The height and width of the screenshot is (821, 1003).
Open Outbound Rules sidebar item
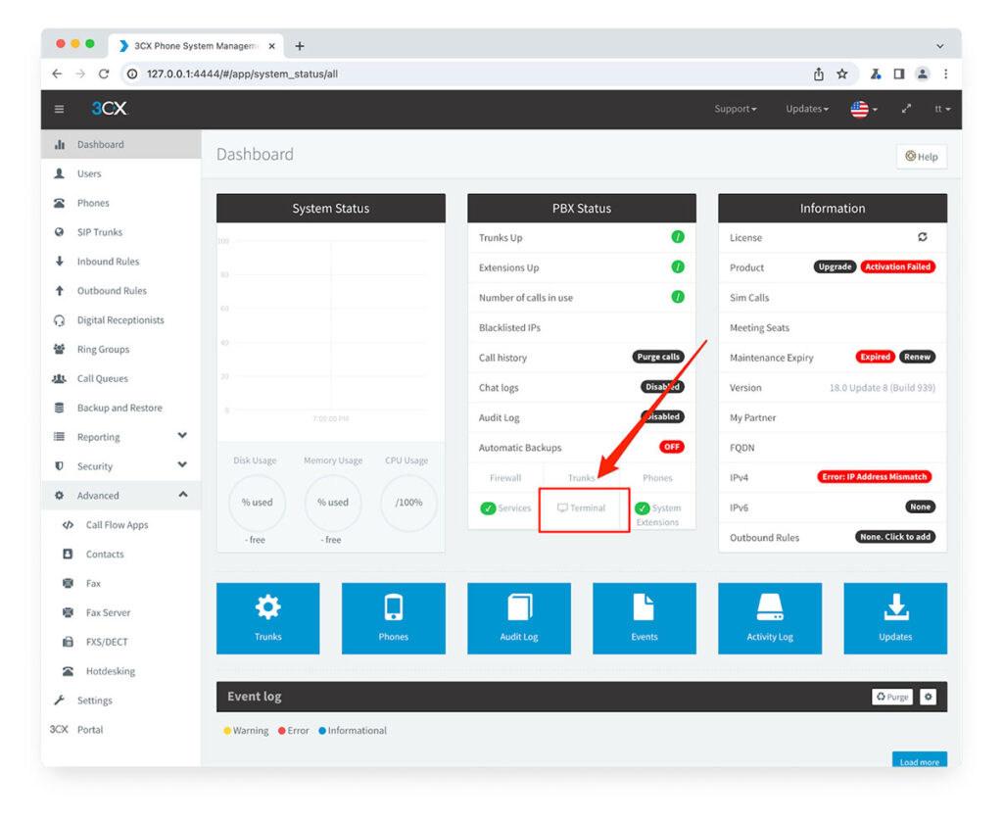[120, 291]
